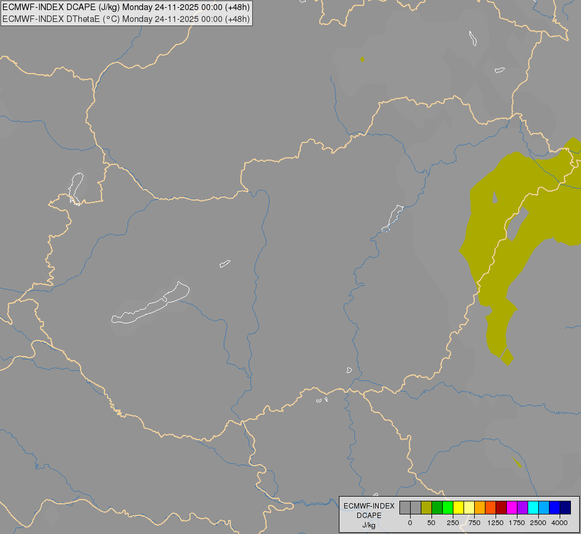581x534 pixels.
Task: Click the '250' legend tick label
Action: [x=453, y=523]
